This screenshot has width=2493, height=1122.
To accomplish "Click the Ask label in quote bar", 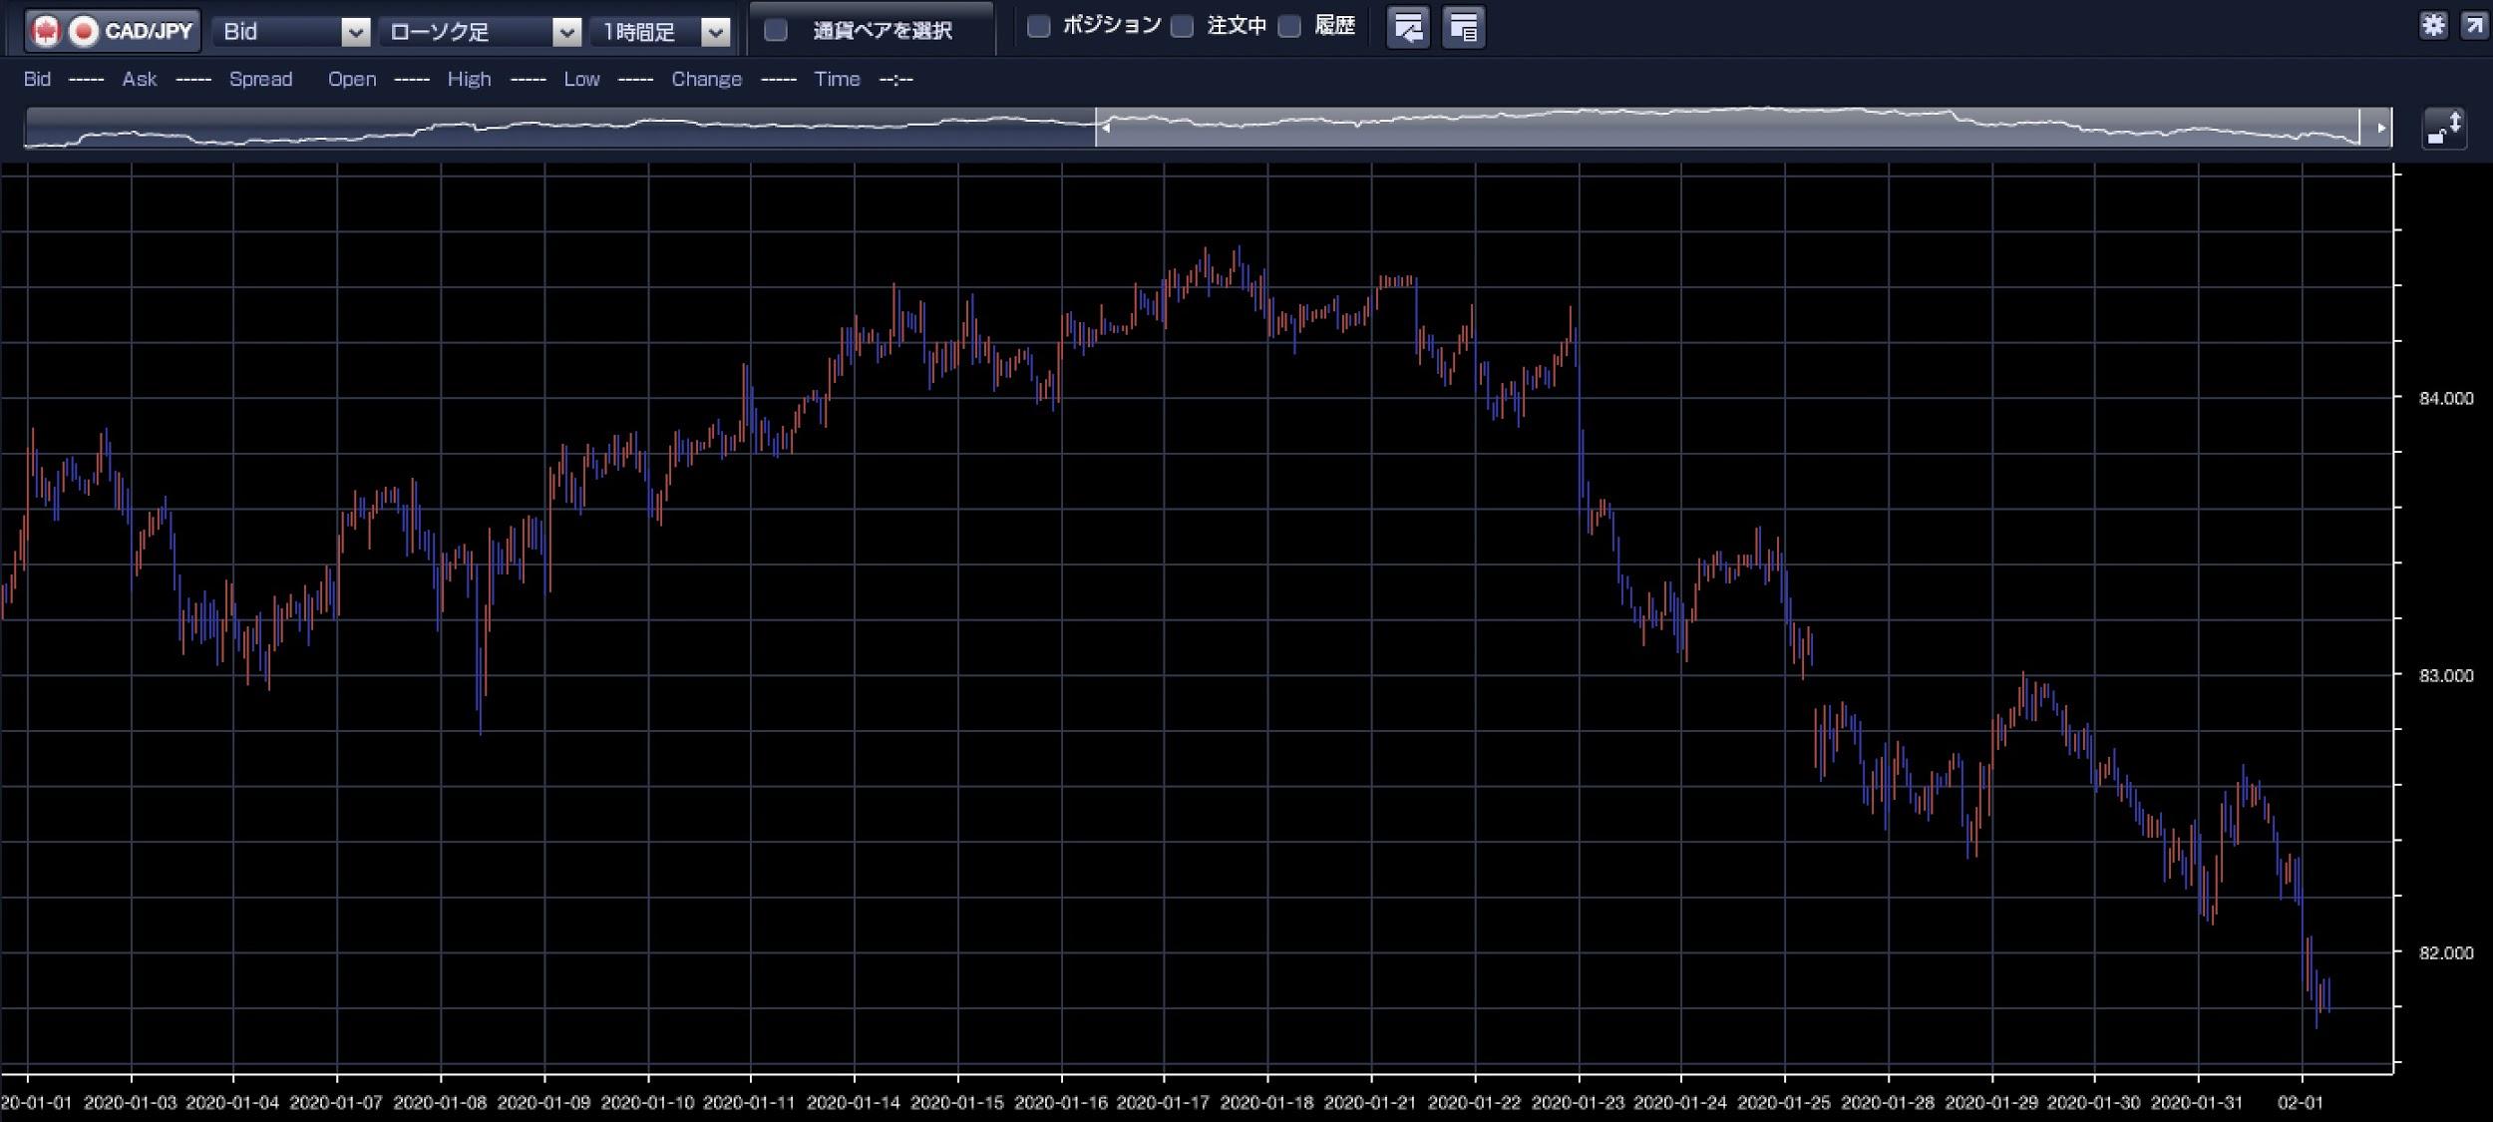I will [140, 79].
